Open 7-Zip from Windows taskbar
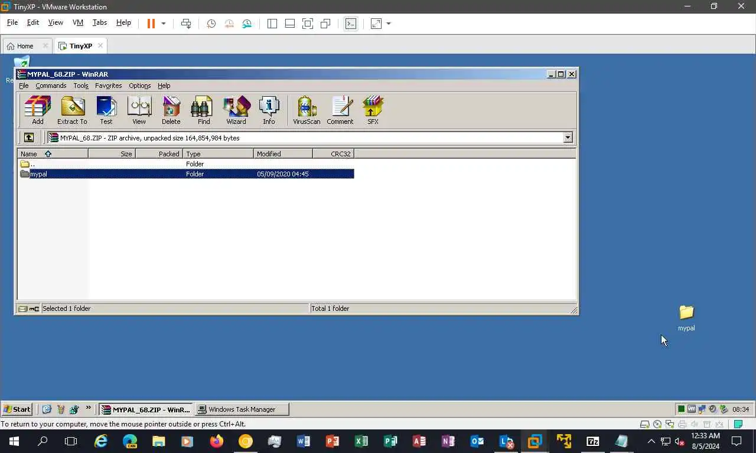Viewport: 756px width, 453px height. pos(592,441)
